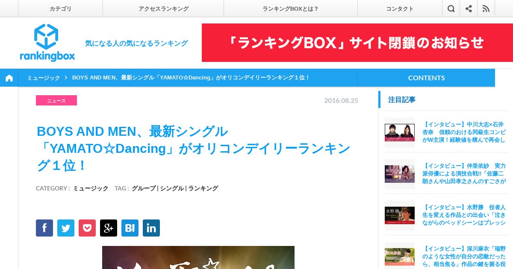Open the シングル tag
Screen dimensions: 513x269
(172, 188)
